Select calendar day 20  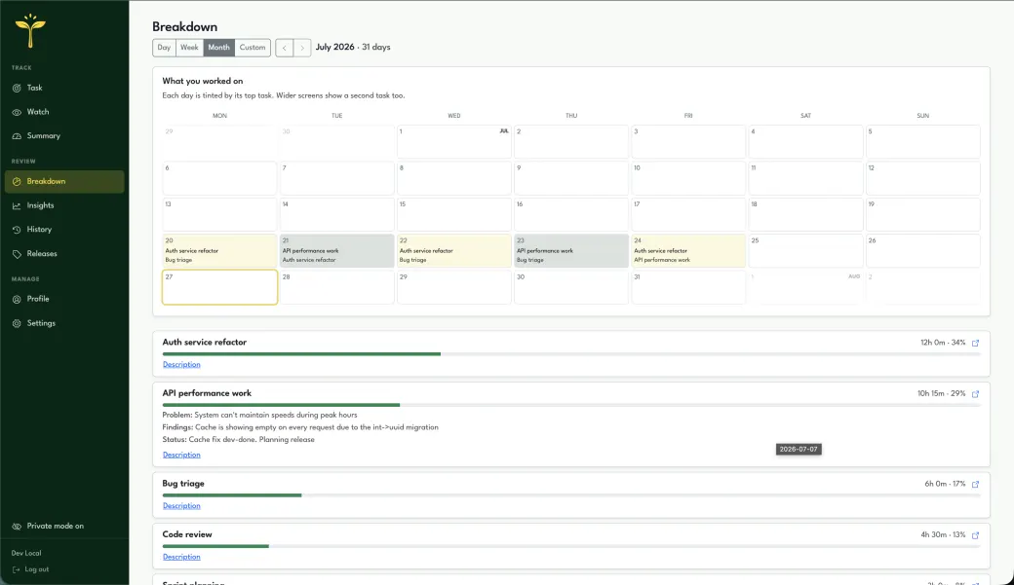pyautogui.click(x=220, y=250)
